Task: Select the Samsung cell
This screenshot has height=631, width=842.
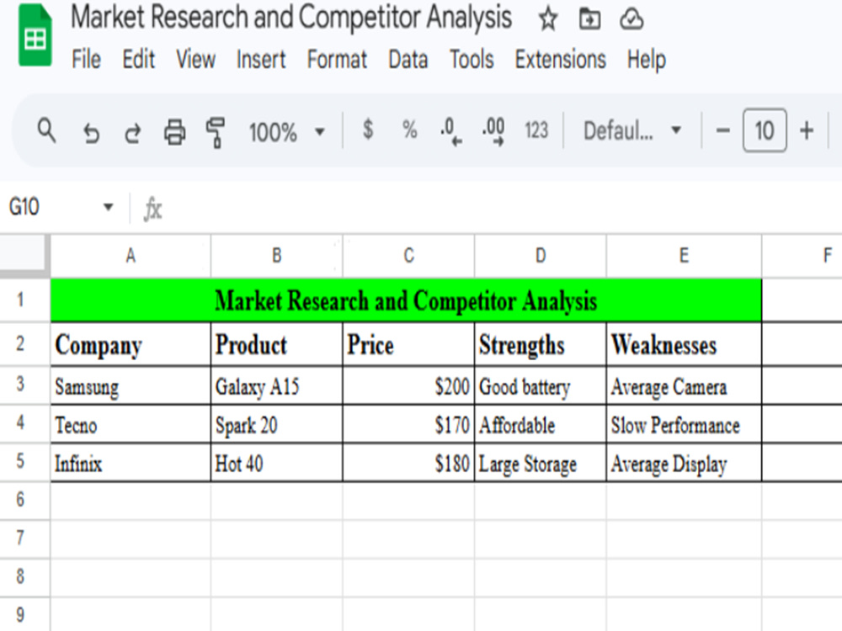Action: pos(131,386)
